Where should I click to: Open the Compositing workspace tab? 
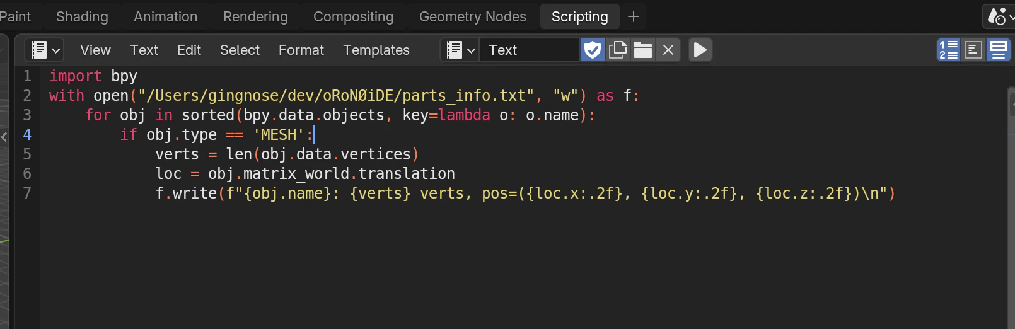pyautogui.click(x=354, y=16)
